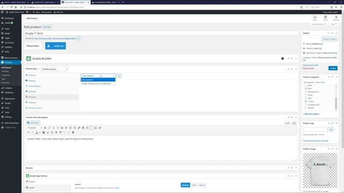Click the product title field Avada T-Shirt
Viewport: 344px width, 193px height.
coord(161,33)
